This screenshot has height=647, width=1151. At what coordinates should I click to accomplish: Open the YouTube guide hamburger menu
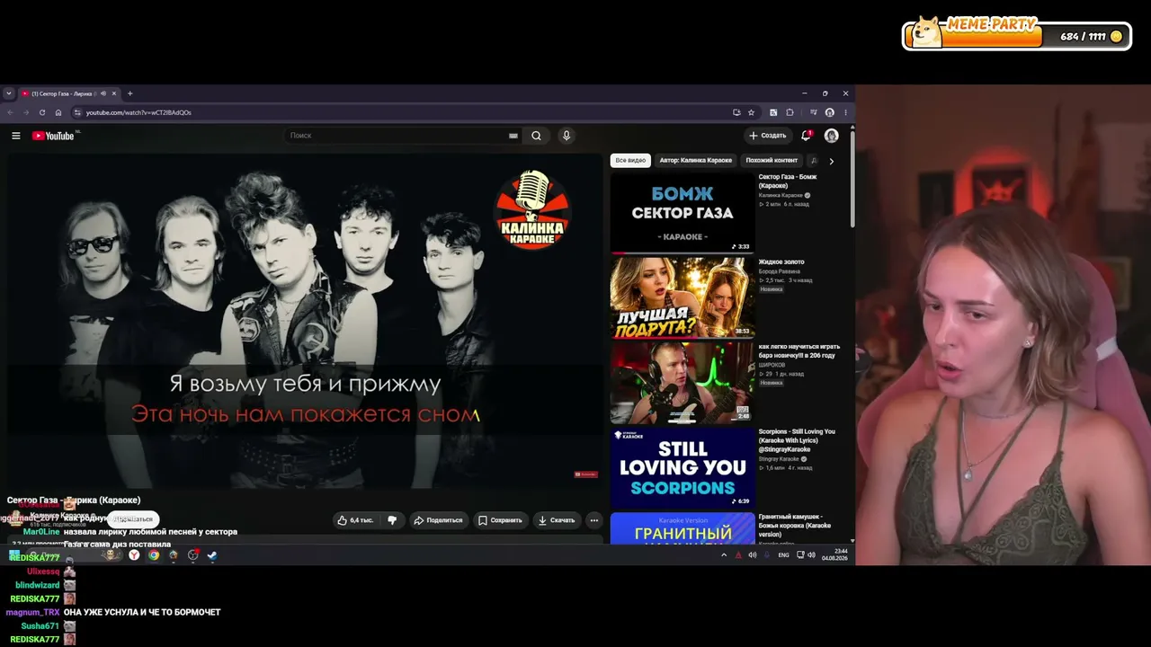tap(15, 136)
